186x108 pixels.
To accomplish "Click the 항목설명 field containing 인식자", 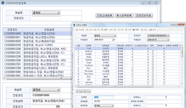I will [111, 101].
